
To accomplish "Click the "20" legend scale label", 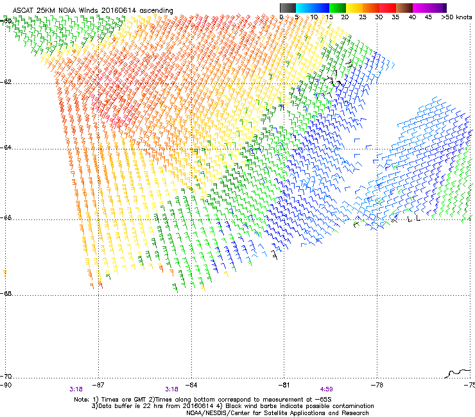I will point(345,17).
